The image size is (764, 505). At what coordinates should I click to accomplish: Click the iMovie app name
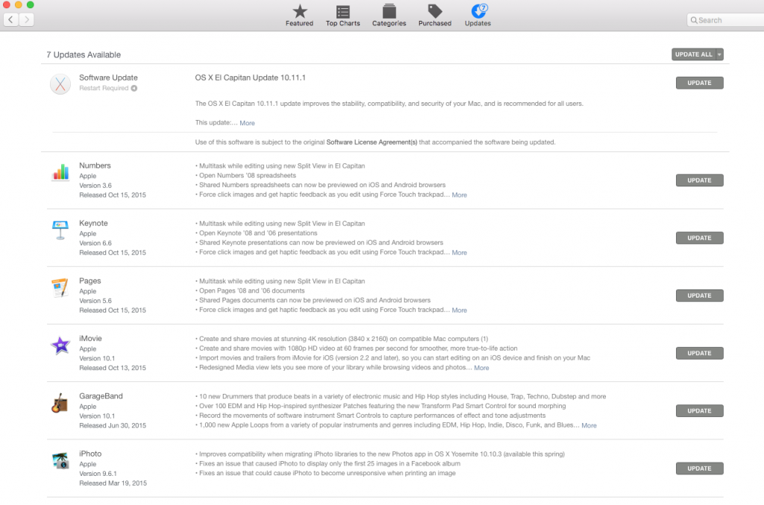[90, 339]
